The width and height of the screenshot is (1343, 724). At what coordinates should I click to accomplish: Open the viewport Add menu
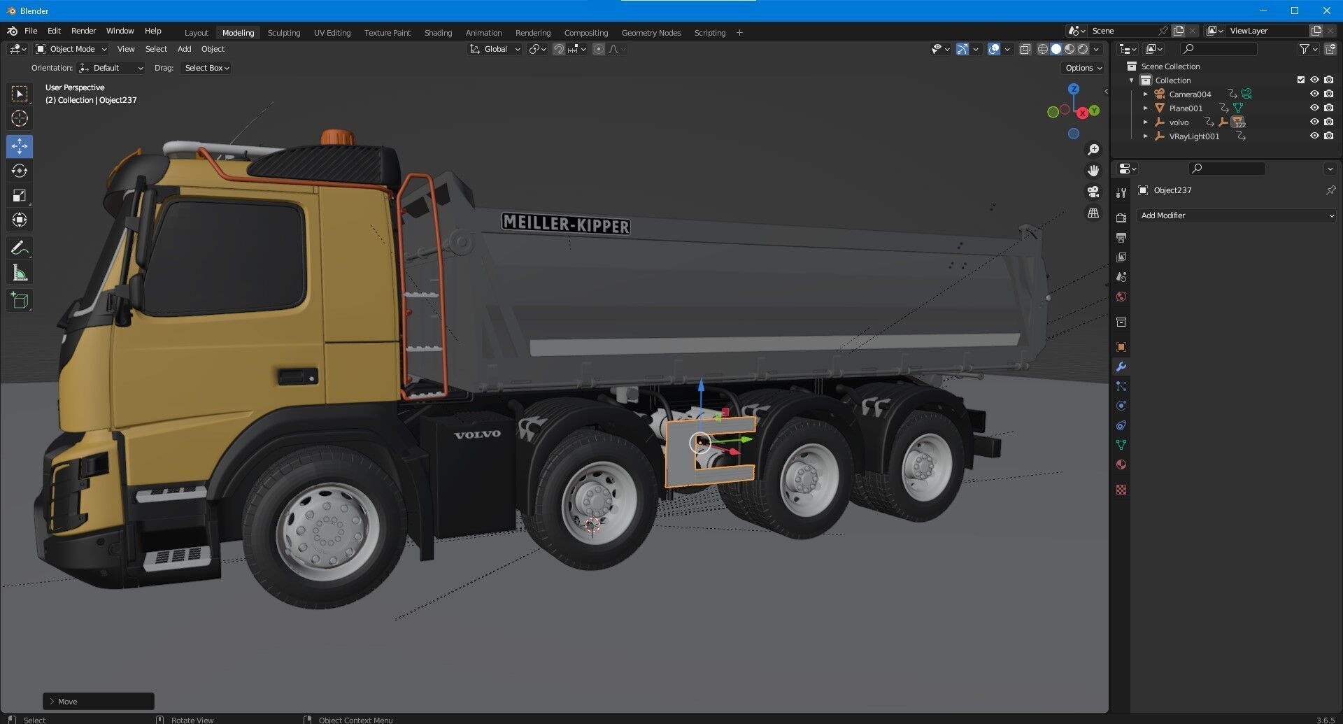click(184, 49)
